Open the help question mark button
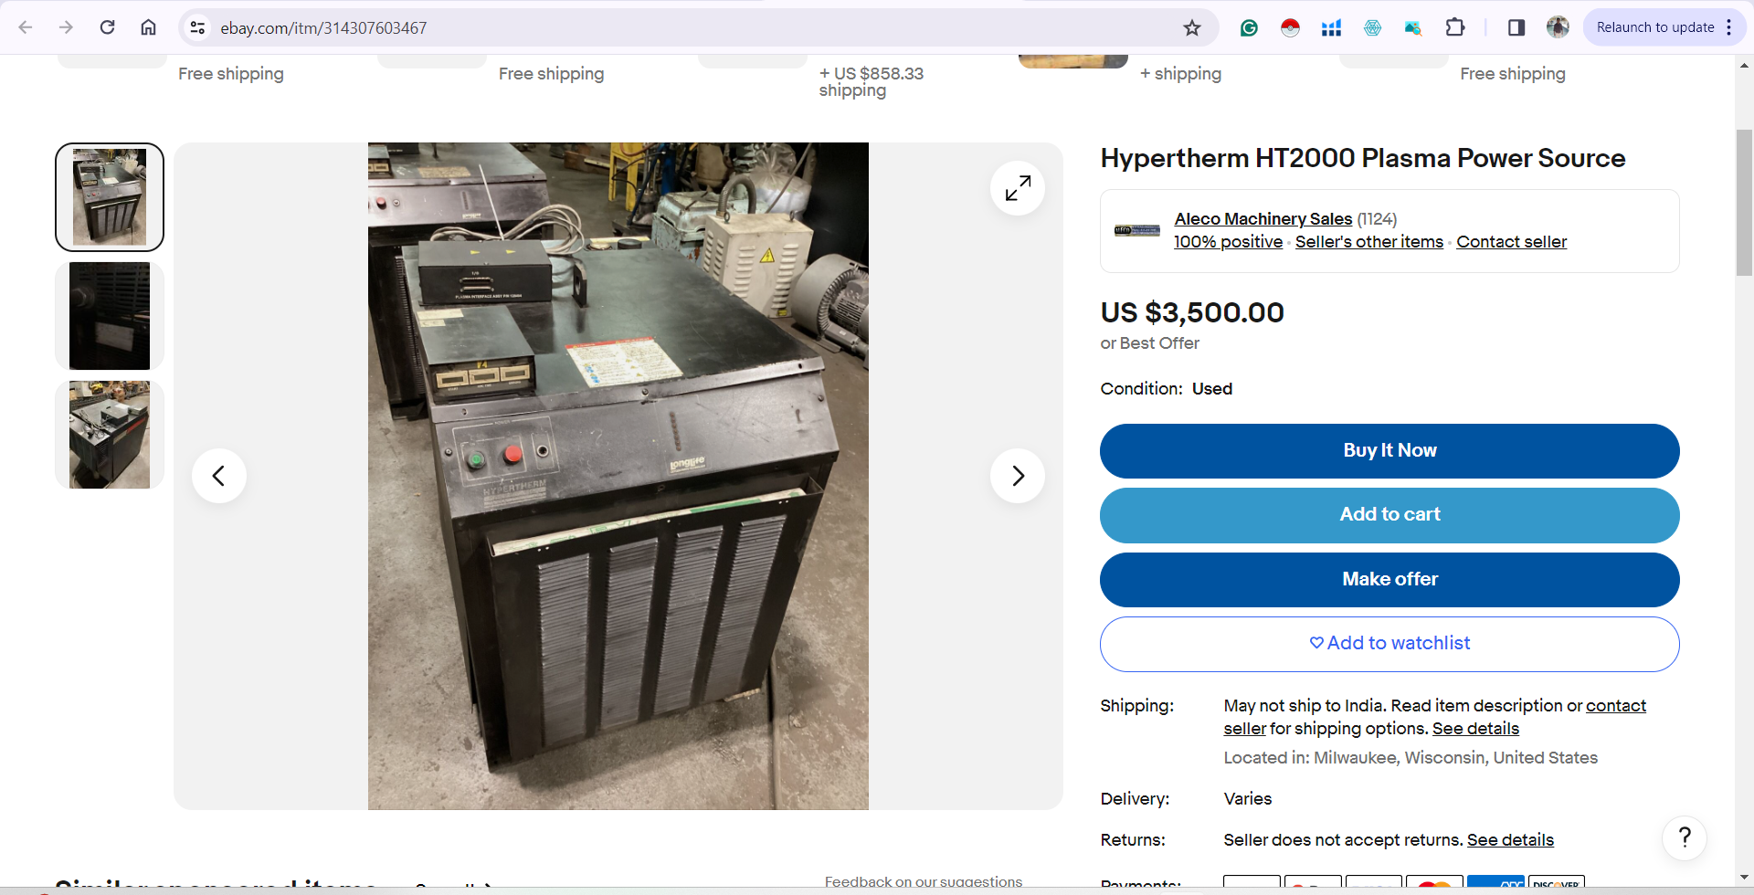This screenshot has width=1754, height=895. 1685,837
